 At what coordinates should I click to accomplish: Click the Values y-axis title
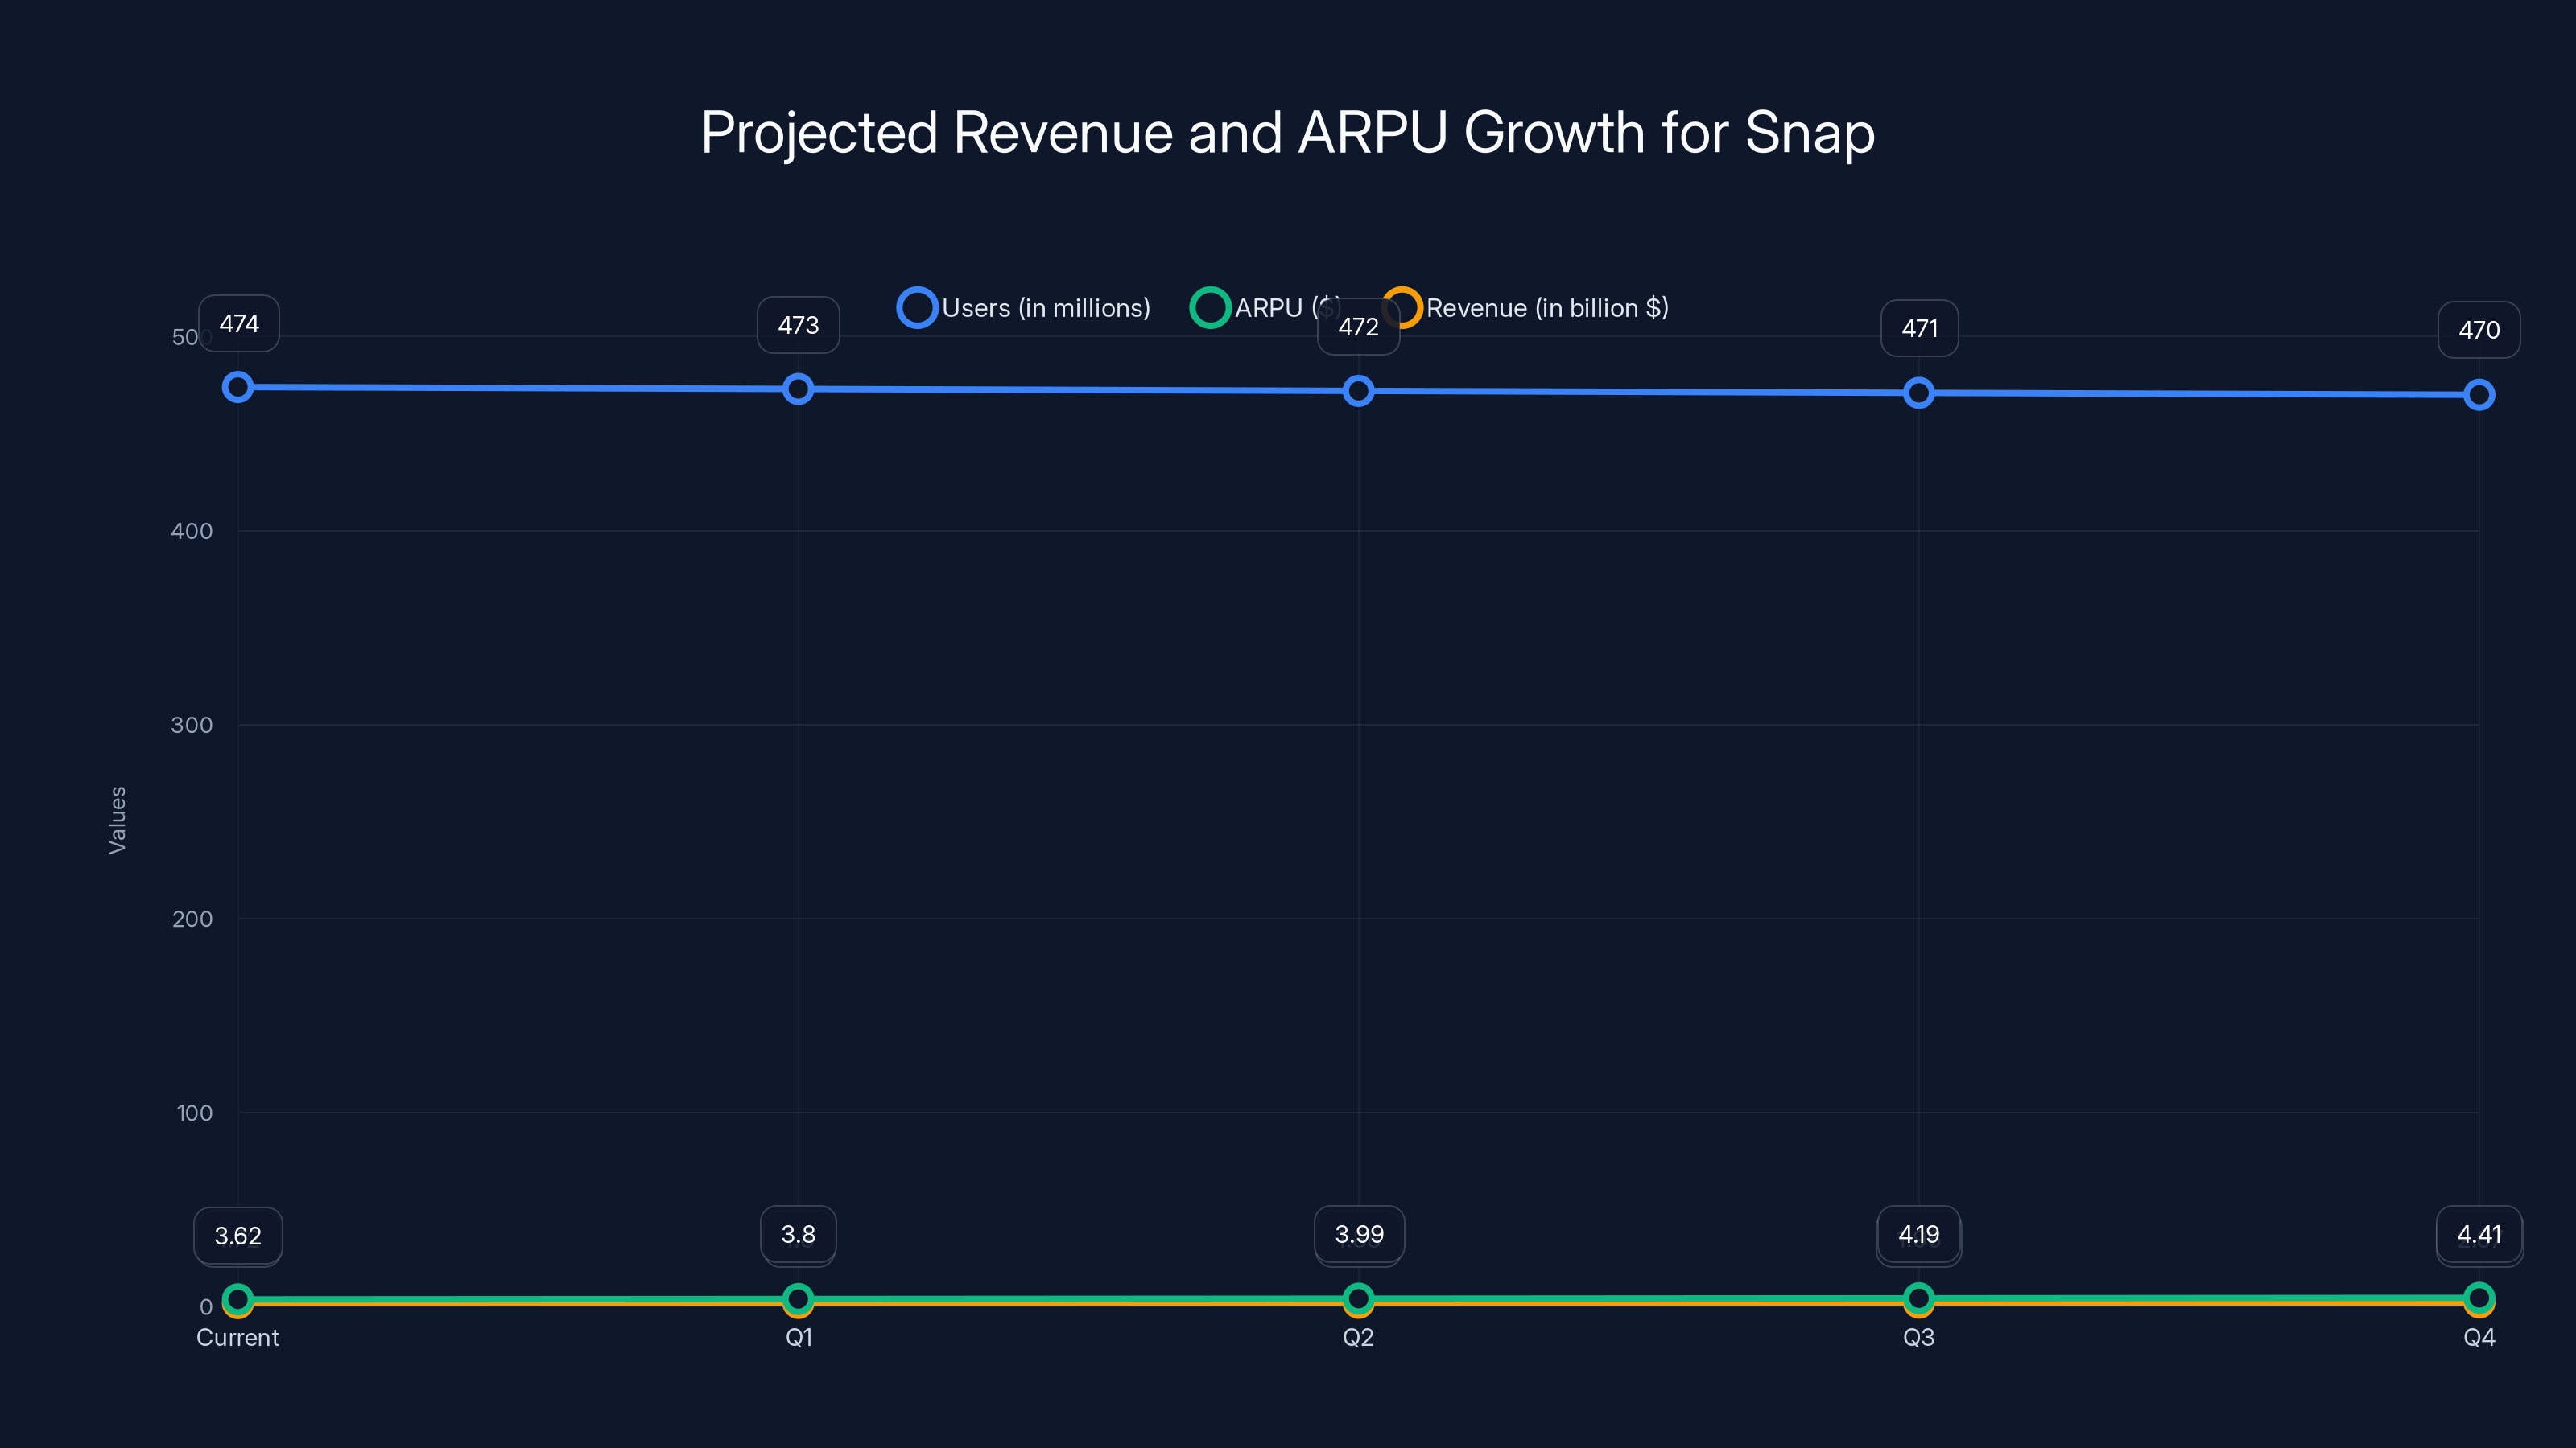pos(117,821)
